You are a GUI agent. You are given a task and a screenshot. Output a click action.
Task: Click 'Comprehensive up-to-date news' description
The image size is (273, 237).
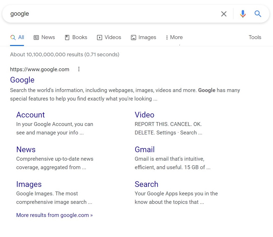[x=55, y=163]
